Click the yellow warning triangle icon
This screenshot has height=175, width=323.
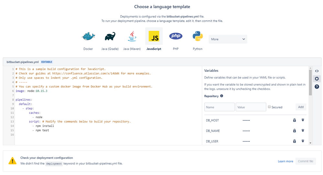coord(12,161)
